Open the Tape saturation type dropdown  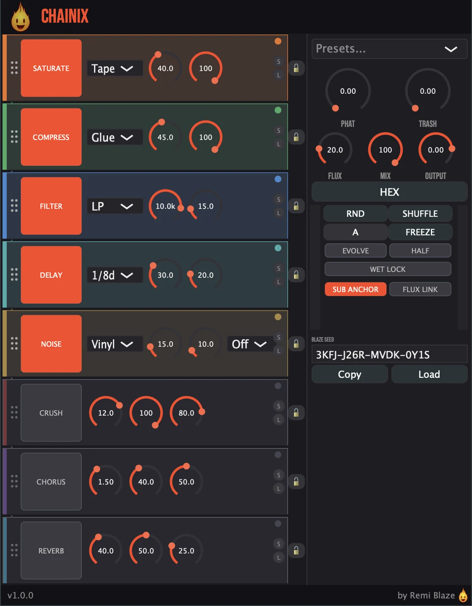click(115, 68)
